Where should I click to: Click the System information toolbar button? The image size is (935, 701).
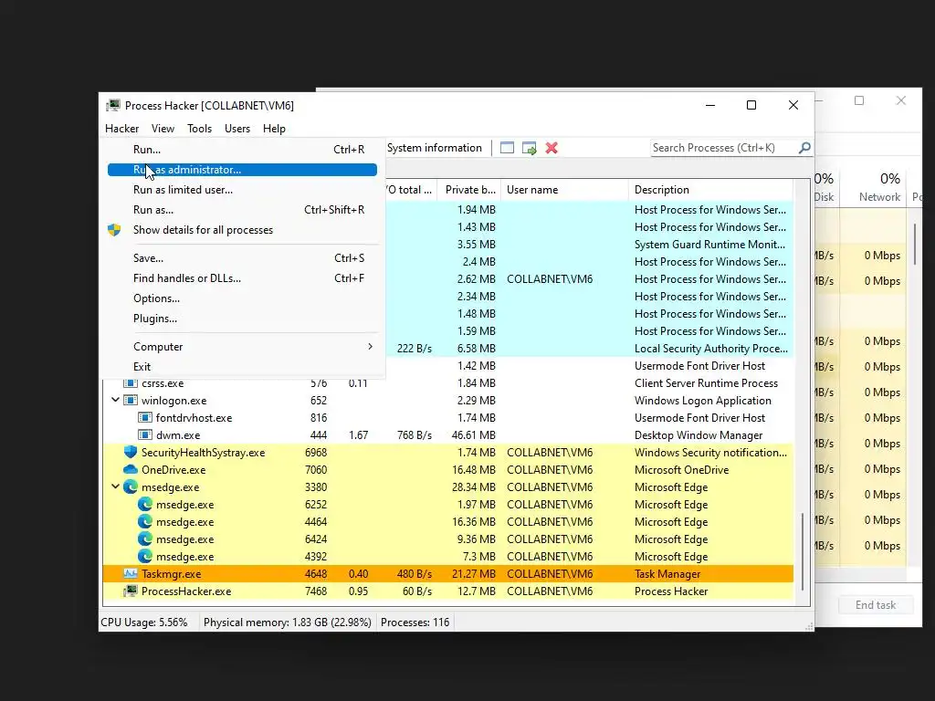click(434, 148)
